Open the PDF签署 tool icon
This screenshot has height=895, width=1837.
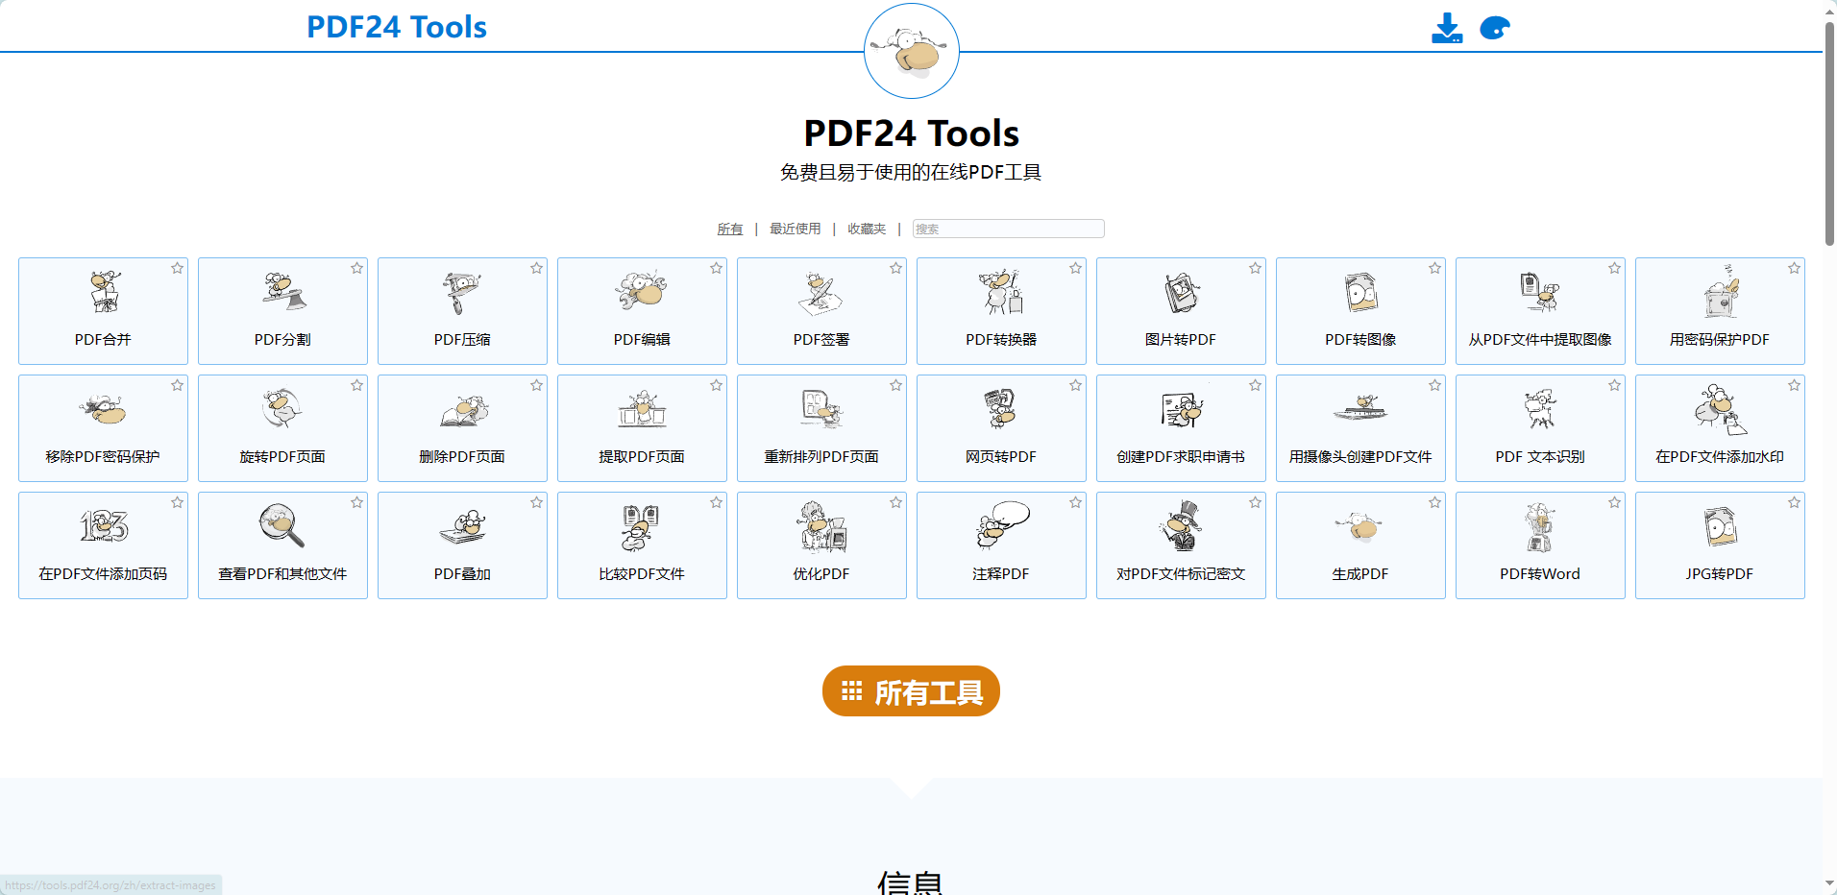[821, 293]
